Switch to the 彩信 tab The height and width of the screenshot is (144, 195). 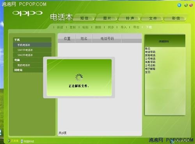coord(175,18)
